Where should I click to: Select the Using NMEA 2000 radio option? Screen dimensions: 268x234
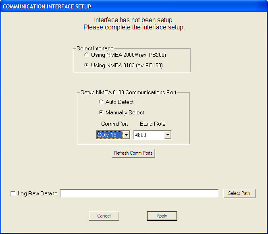[x=86, y=55]
